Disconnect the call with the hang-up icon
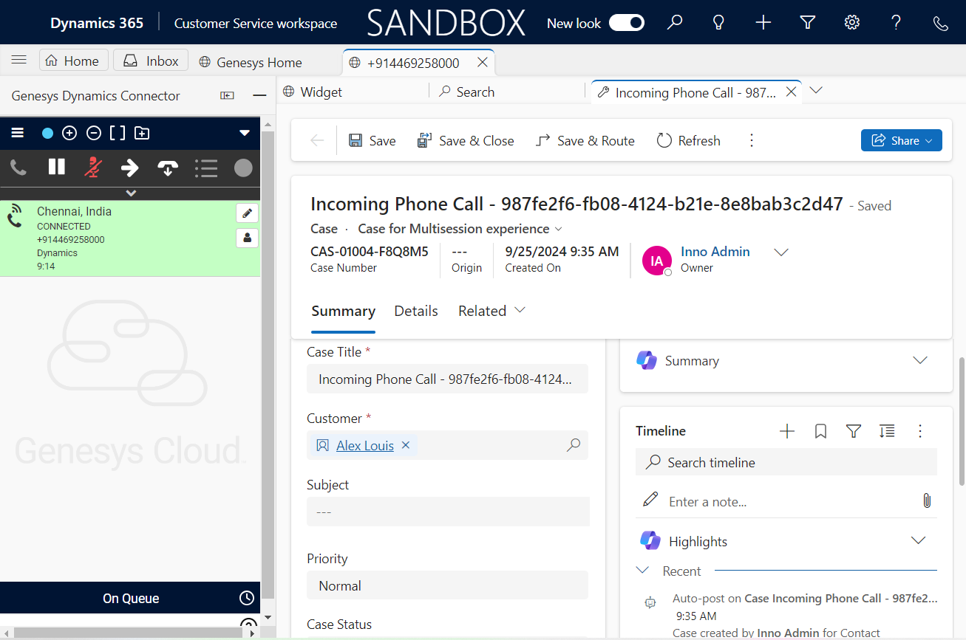 168,168
